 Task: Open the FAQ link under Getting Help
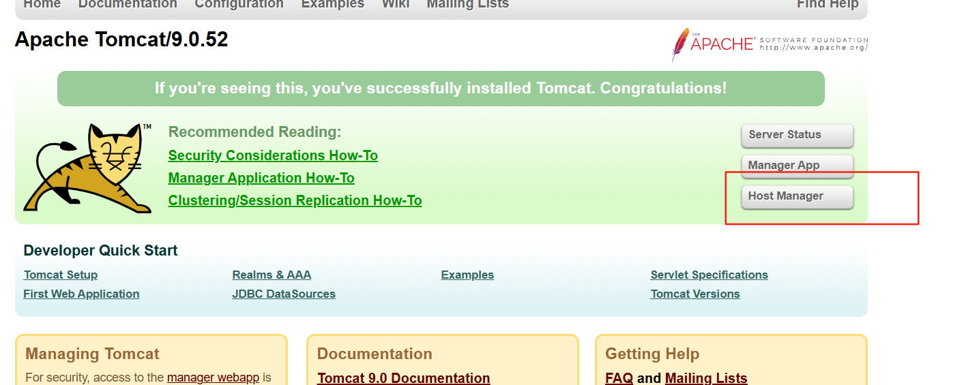(x=619, y=378)
